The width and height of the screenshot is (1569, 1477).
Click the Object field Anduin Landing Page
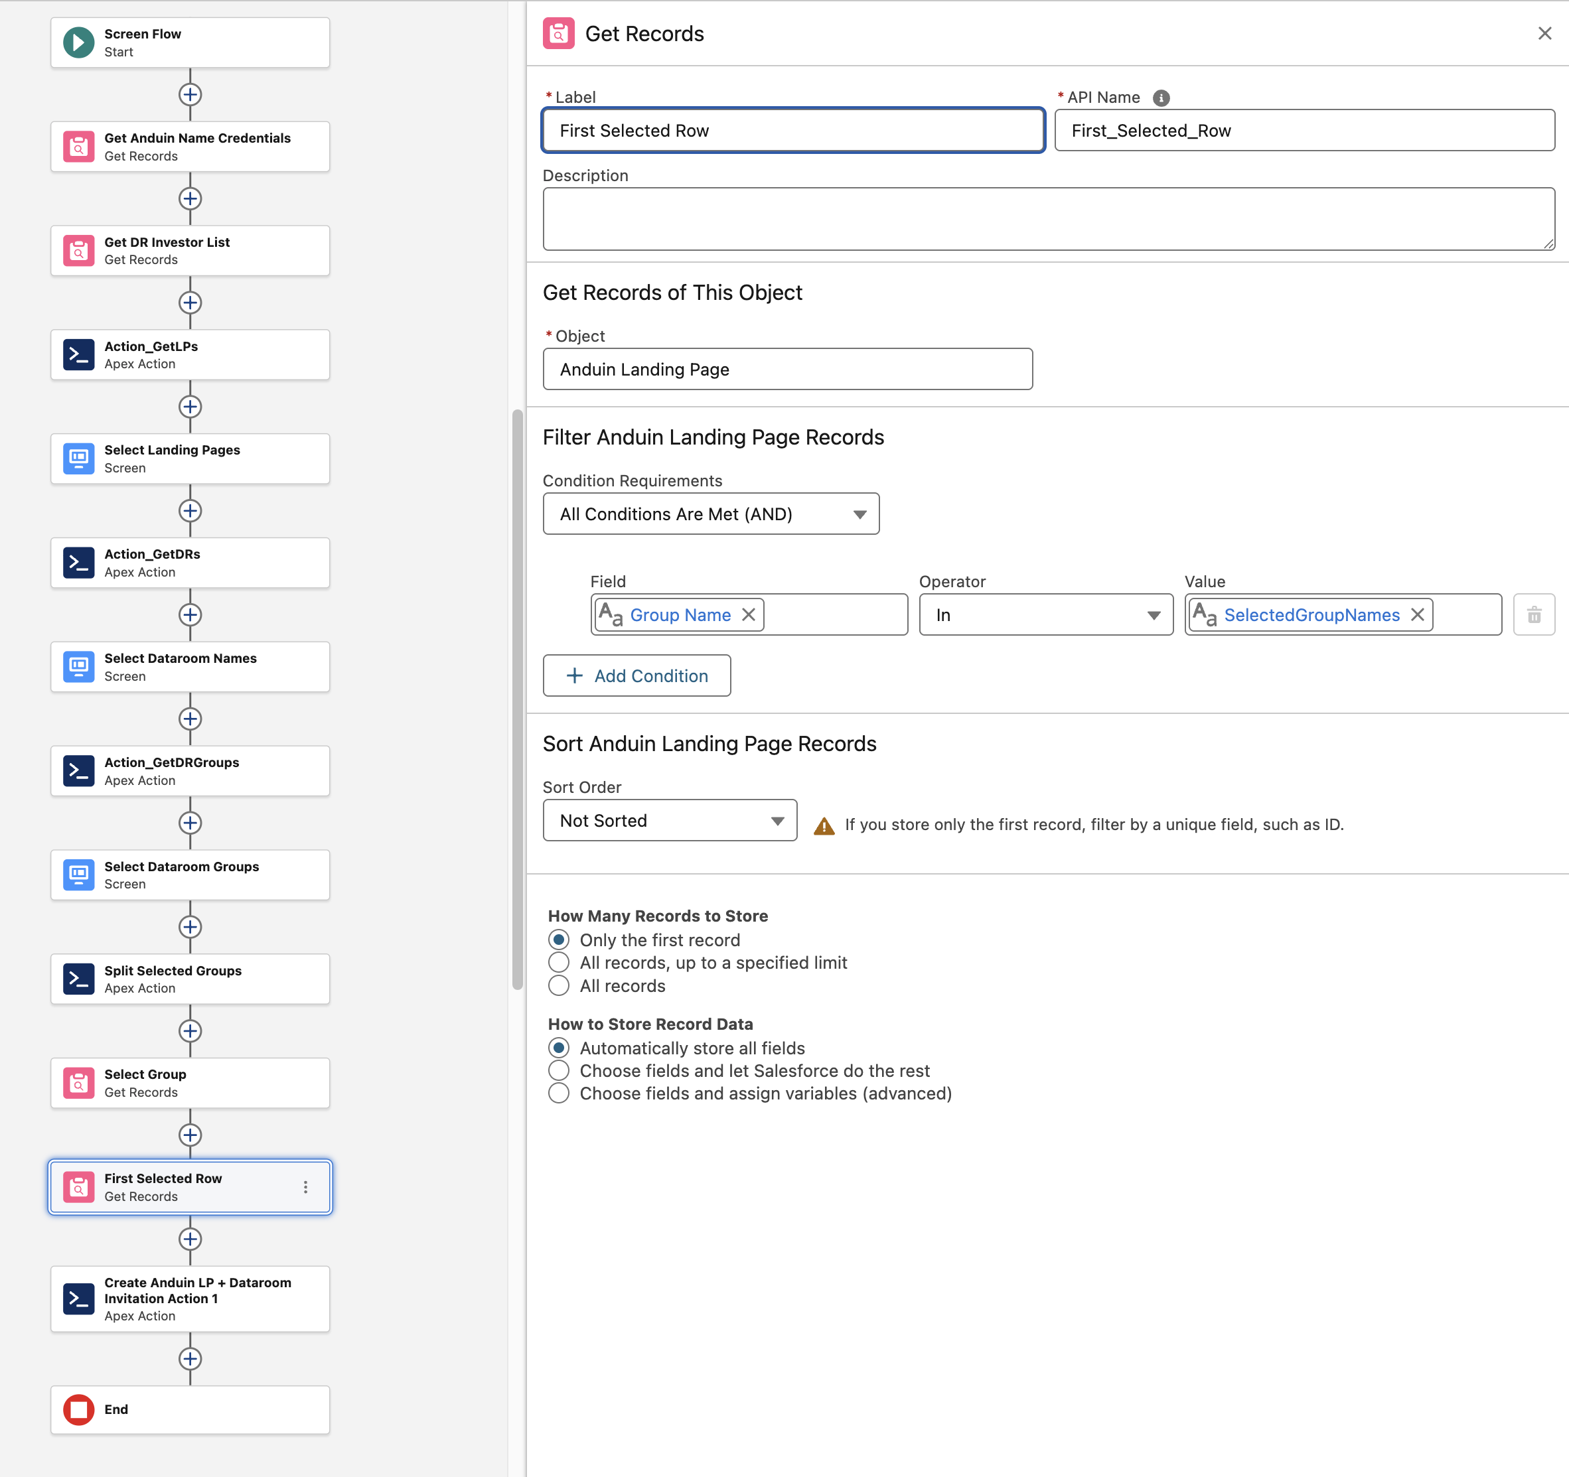pos(788,369)
